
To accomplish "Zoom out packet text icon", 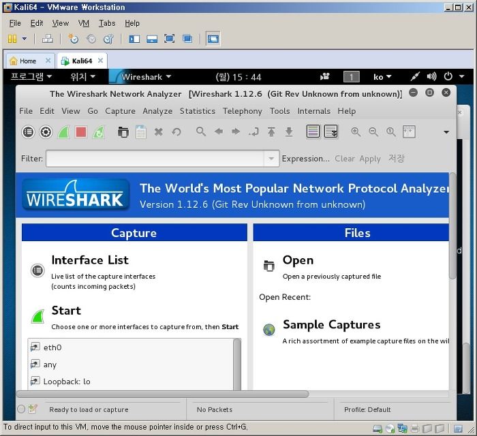I will pos(373,131).
